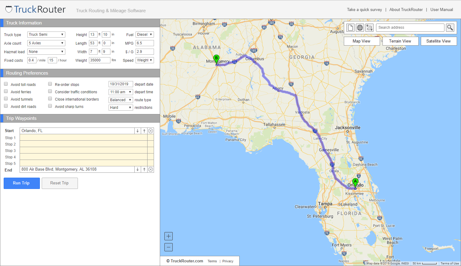This screenshot has height=266, width=461.
Task: Click the depart date field
Action: [x=121, y=84]
